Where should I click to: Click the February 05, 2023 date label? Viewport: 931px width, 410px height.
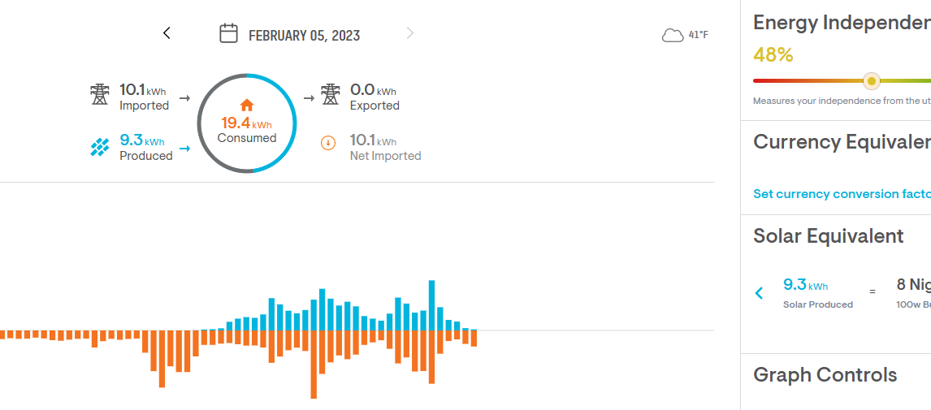(304, 36)
